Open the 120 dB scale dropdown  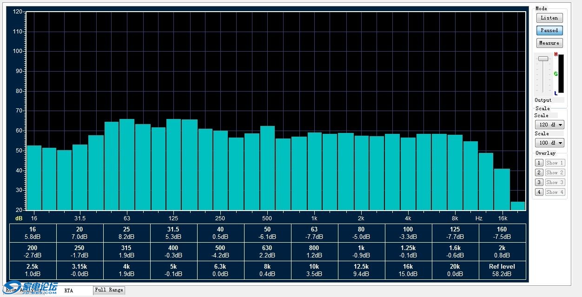(x=549, y=125)
